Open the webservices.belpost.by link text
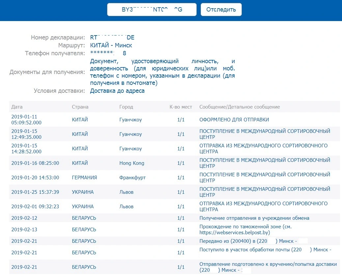The image size is (342, 277). coord(235,233)
